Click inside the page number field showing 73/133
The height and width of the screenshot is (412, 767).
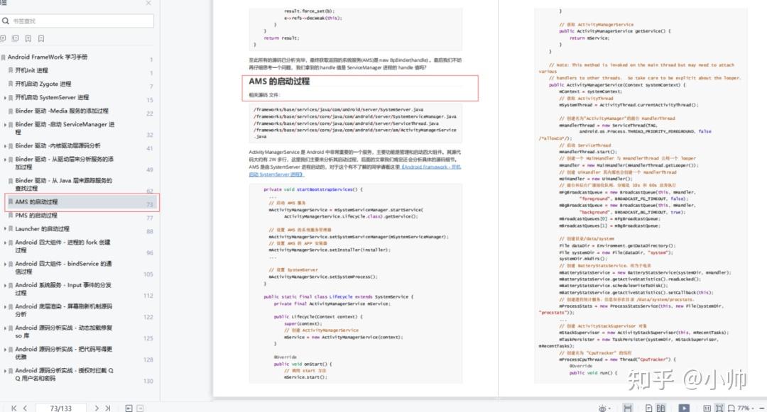[60, 408]
